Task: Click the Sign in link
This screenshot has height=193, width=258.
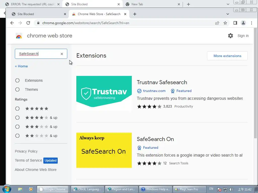Action: click(x=243, y=36)
